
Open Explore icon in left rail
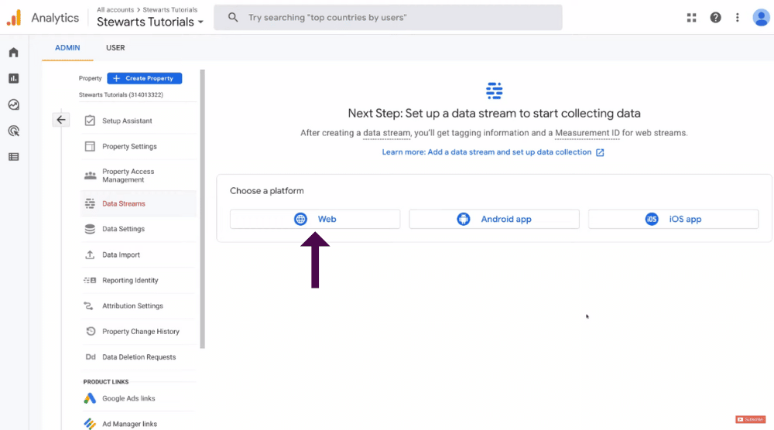13,104
